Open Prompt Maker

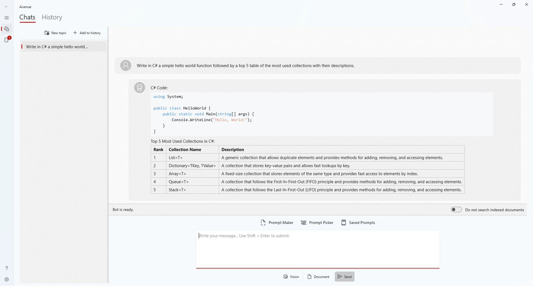[277, 223]
